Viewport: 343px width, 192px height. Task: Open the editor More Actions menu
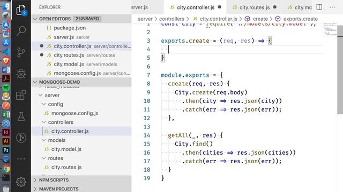pyautogui.click(x=332, y=7)
